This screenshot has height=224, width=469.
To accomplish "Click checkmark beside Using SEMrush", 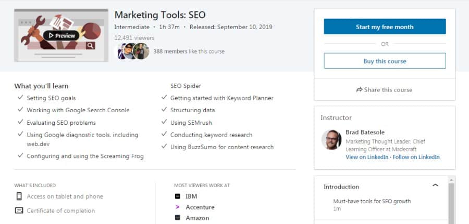I will [164, 122].
